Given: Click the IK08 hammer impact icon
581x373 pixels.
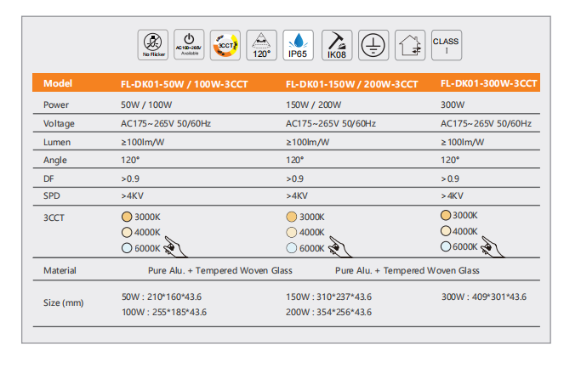Looking at the screenshot, I should tap(335, 45).
